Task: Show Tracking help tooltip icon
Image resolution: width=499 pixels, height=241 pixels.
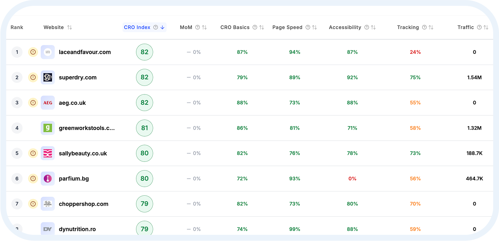Action: [424, 27]
